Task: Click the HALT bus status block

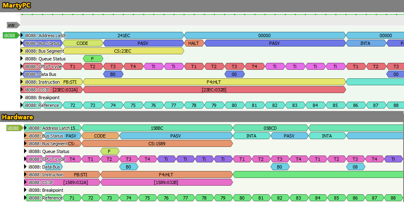Action: tap(194, 43)
